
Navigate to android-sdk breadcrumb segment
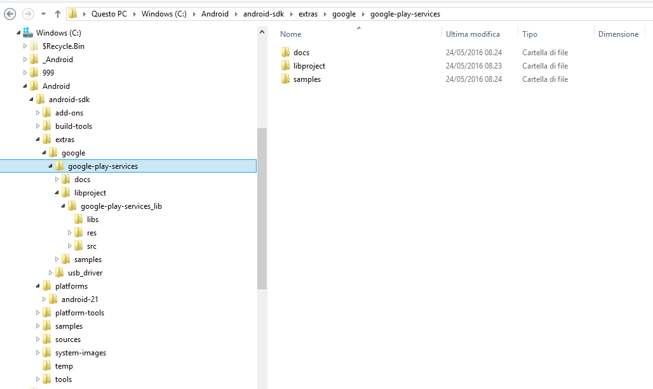(x=264, y=14)
